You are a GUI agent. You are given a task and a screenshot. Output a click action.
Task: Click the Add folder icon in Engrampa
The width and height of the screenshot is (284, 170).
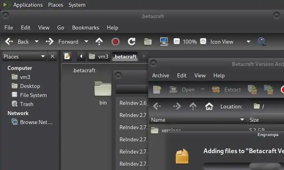tap(269, 90)
